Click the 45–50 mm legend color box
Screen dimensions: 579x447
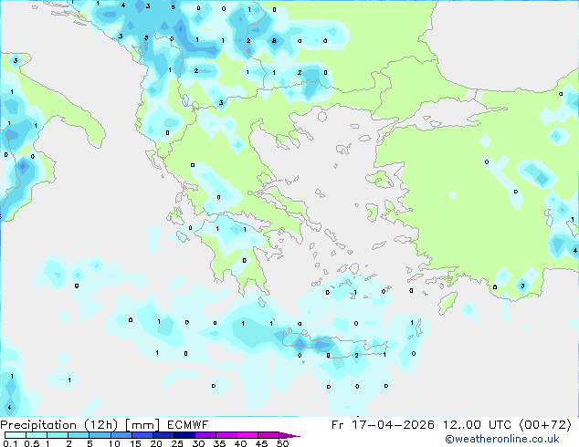point(268,435)
